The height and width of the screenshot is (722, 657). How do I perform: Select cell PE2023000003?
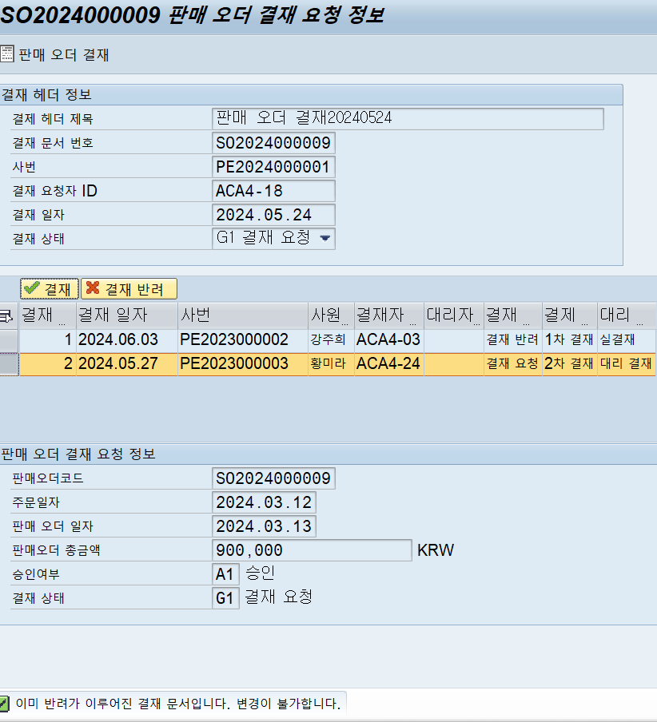pos(243,364)
